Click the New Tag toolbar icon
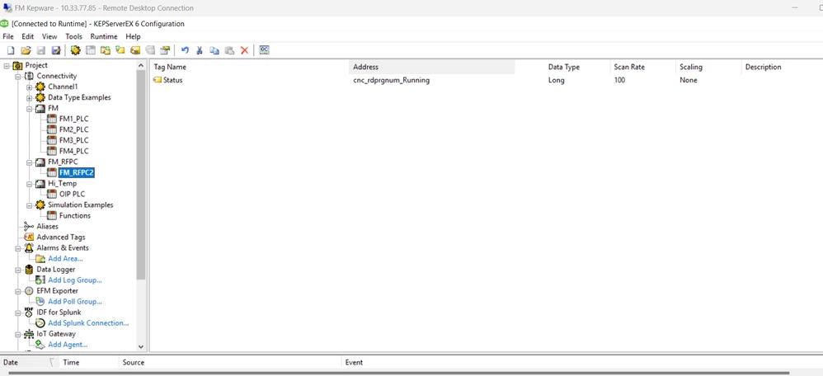 click(x=120, y=50)
